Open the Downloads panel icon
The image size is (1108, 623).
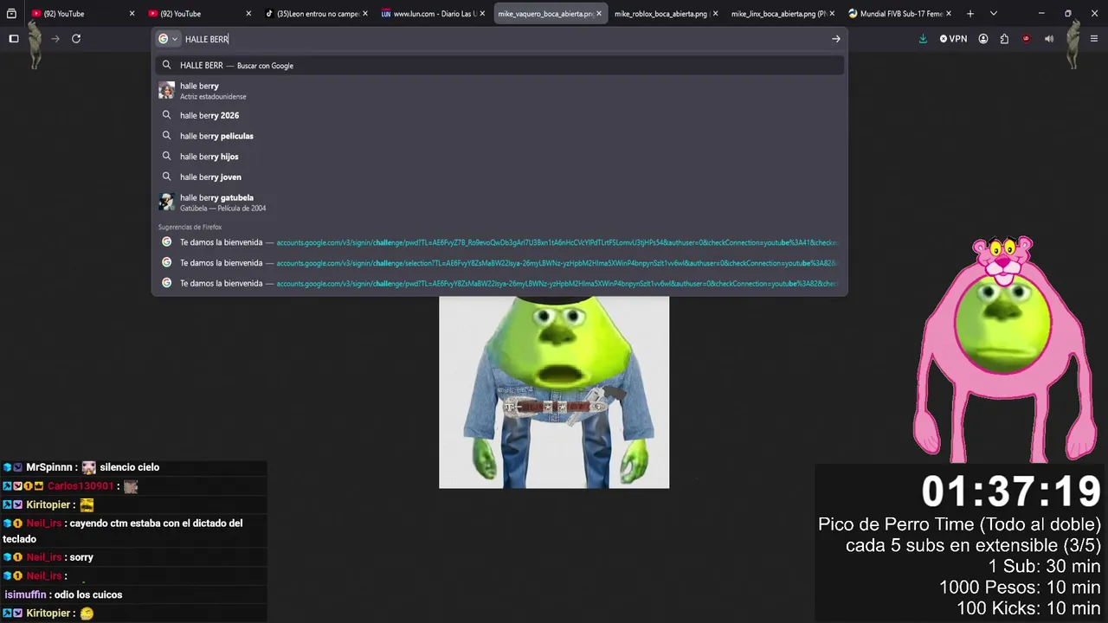(x=923, y=39)
